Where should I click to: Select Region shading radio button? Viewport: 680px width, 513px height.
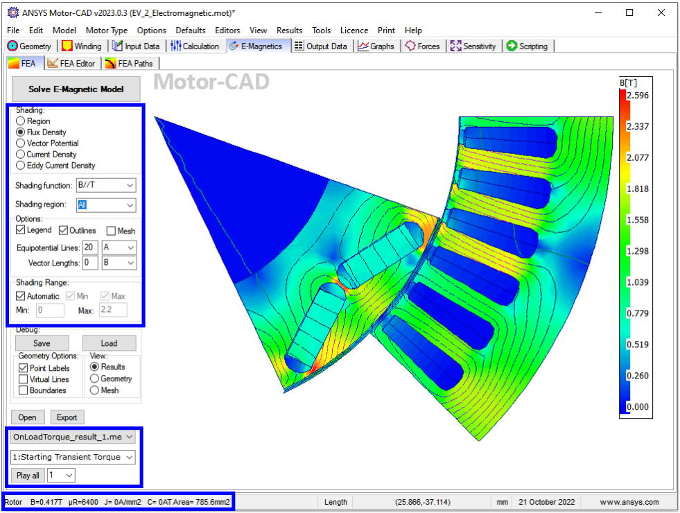[20, 121]
